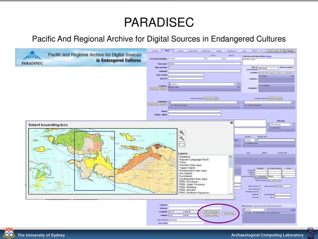Zoom out on the bounding-box map
This screenshot has height=239, width=318.
point(182,138)
